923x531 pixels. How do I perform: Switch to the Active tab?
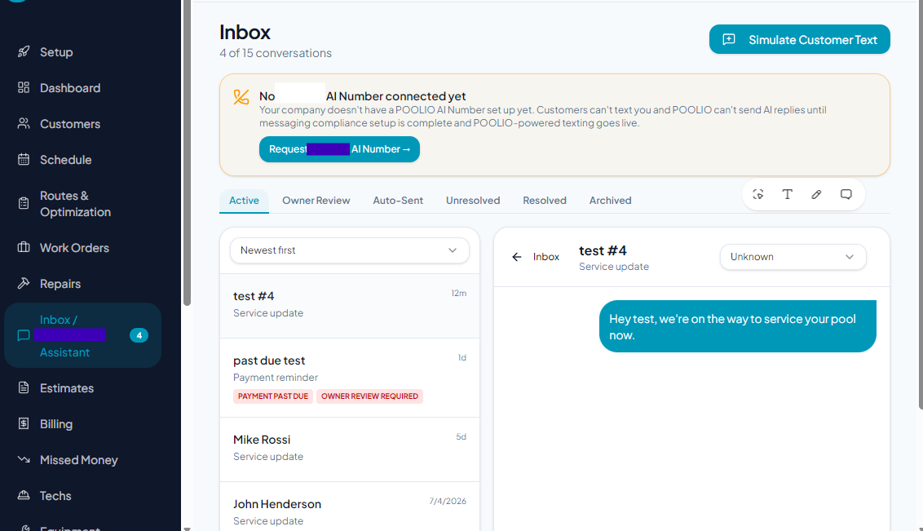245,201
